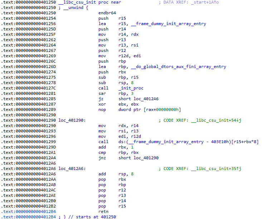Select the loc_401290 label definition

(x=72, y=121)
